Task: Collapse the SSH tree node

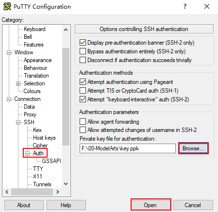Action: 18,122
